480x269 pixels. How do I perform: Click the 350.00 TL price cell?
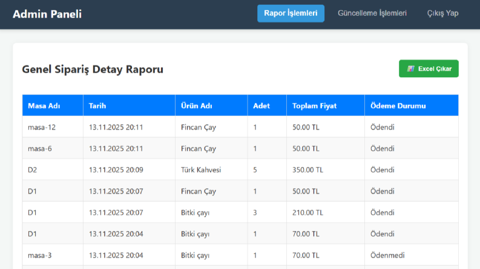[x=326, y=169]
